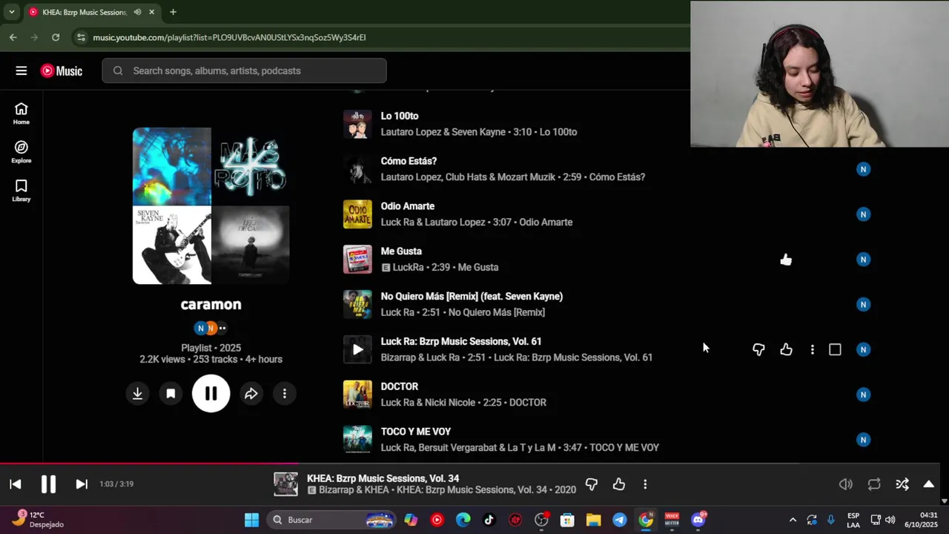Click the search songs, albums, artists field
This screenshot has height=534, width=949.
[x=245, y=70]
